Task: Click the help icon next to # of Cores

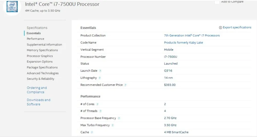Action: [97, 104]
